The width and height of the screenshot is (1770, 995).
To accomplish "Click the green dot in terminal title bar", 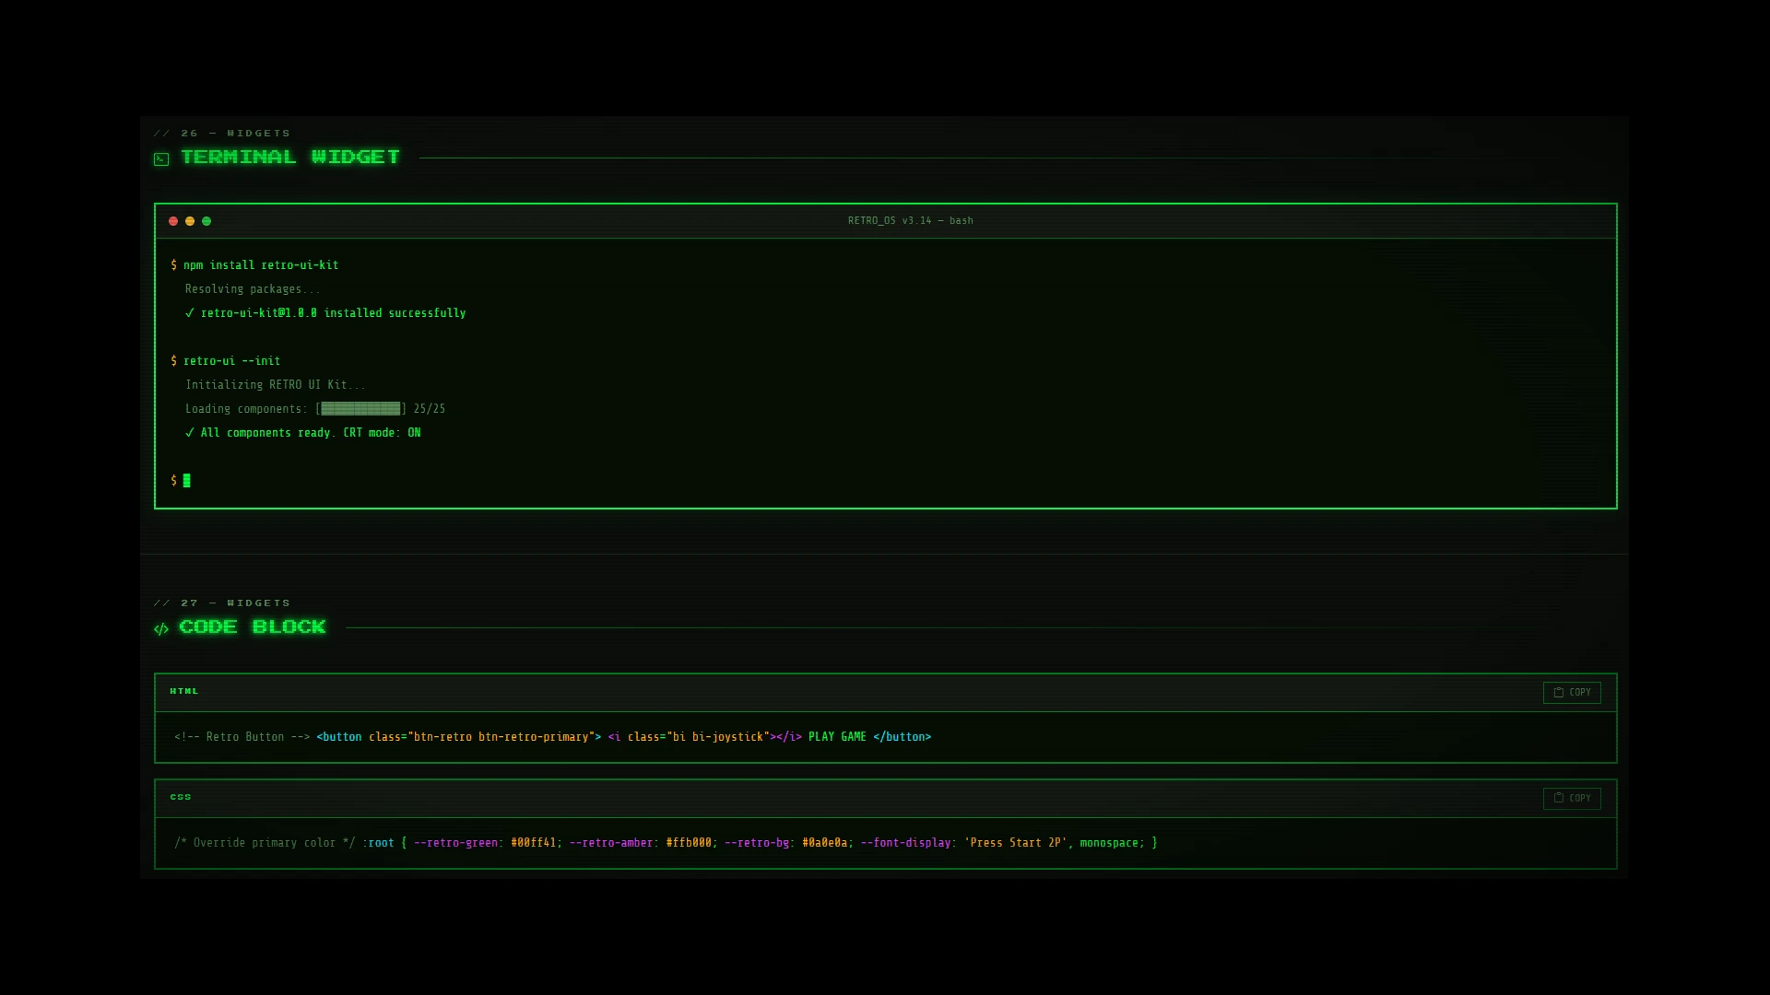I will (x=206, y=221).
